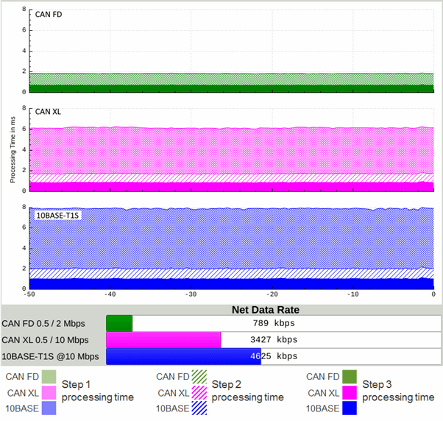Click the 'Net Data Rate' heading
This screenshot has height=421, width=443.
tap(266, 310)
